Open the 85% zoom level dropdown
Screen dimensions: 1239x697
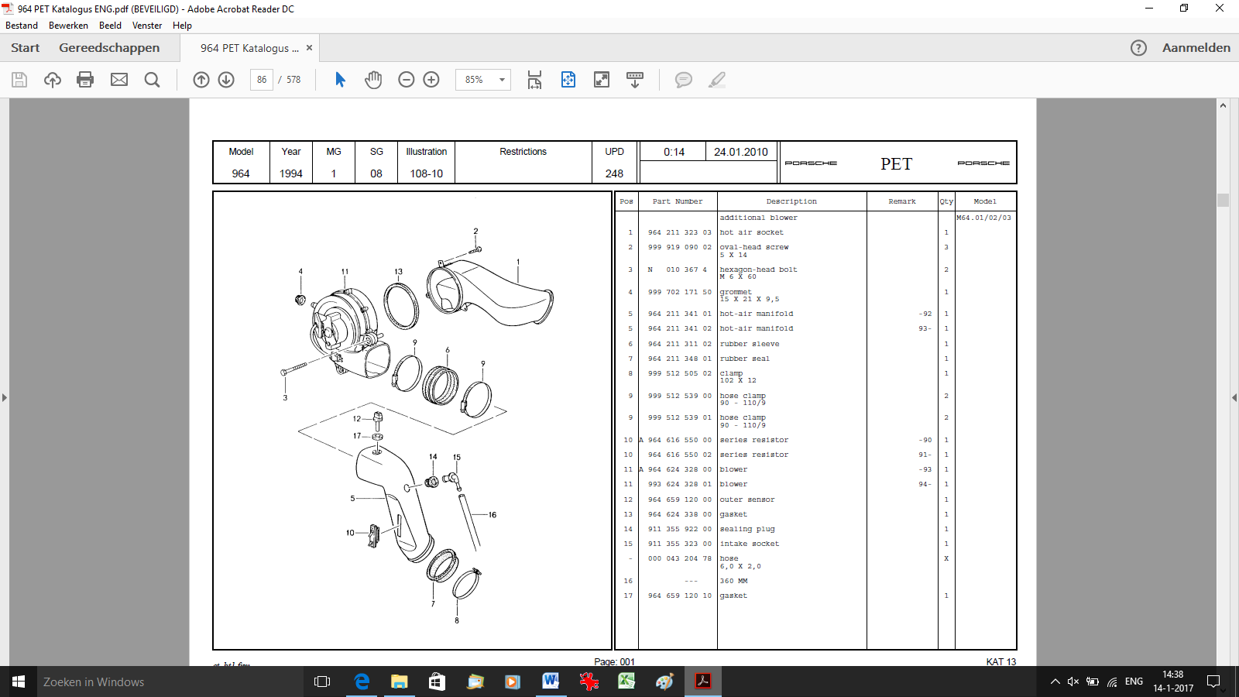click(x=502, y=80)
